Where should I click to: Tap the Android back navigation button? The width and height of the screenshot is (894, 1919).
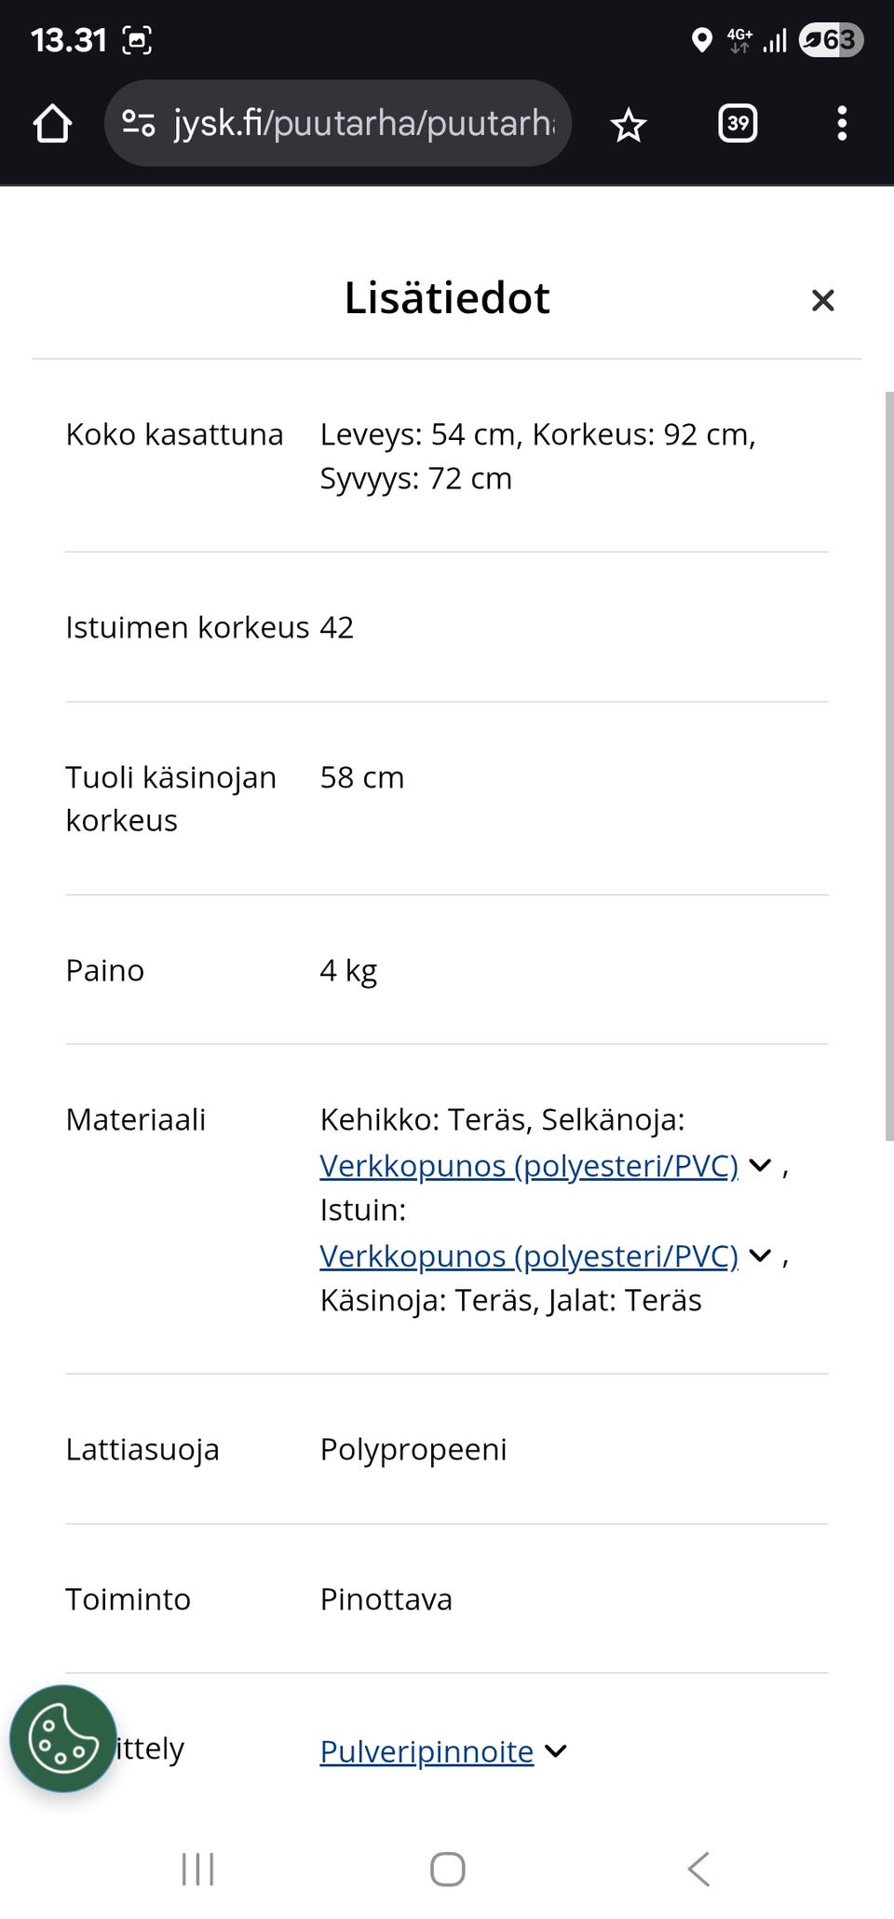[x=699, y=1869]
